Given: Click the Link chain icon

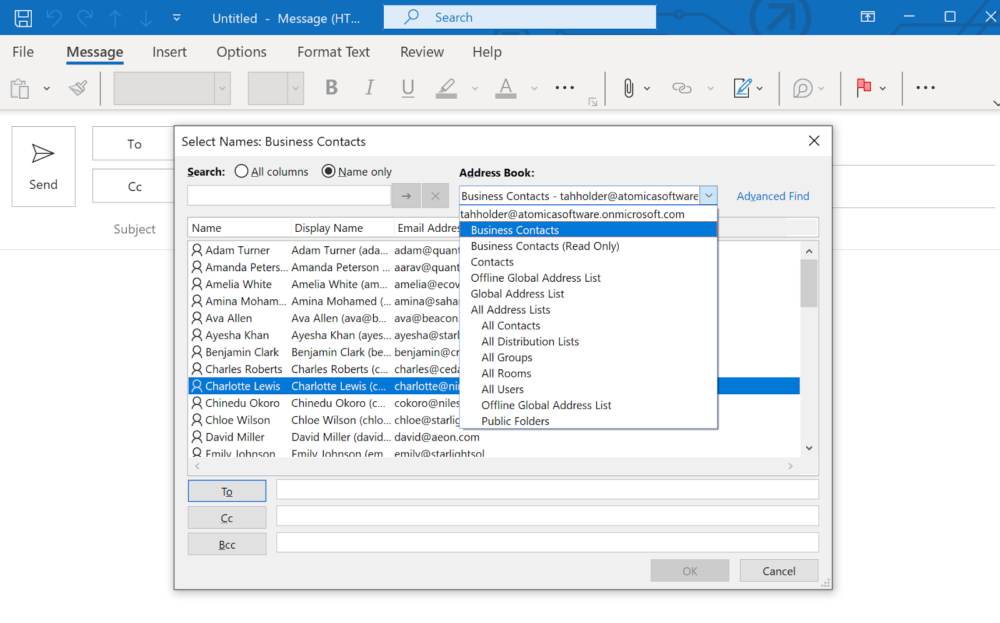Looking at the screenshot, I should click(682, 88).
